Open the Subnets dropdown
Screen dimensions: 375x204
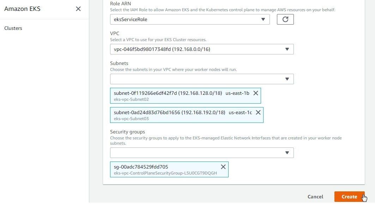pyautogui.click(x=202, y=79)
